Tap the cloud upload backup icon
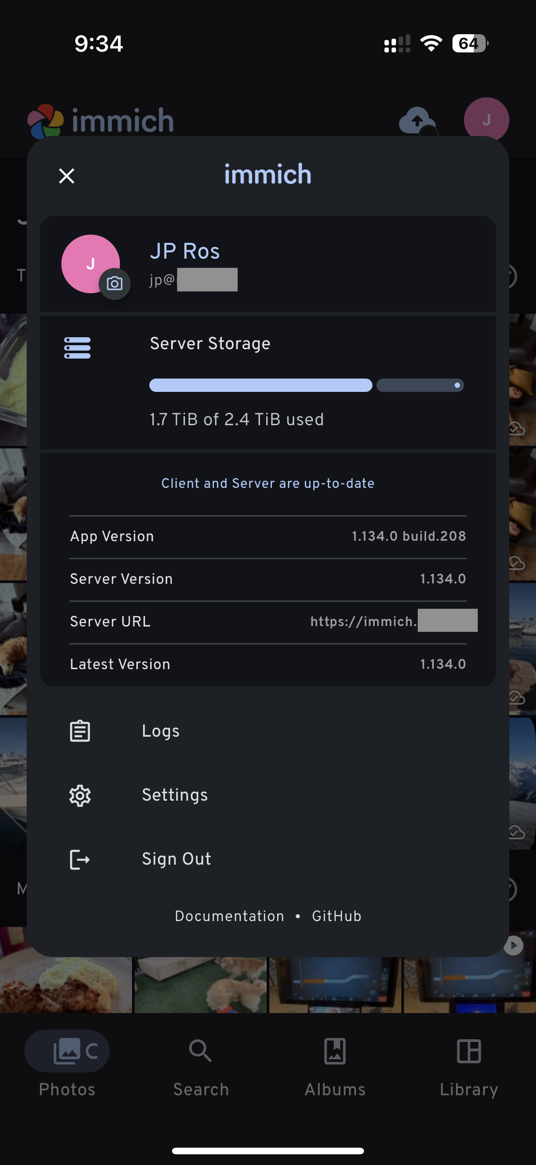This screenshot has width=536, height=1165. point(416,121)
